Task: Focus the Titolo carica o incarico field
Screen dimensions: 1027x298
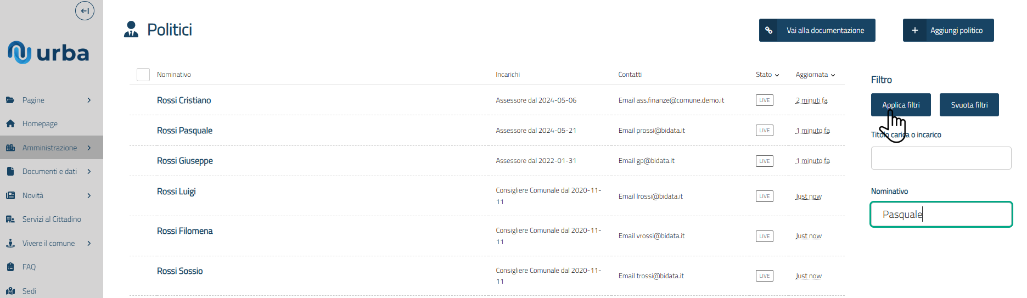Action: click(x=941, y=158)
